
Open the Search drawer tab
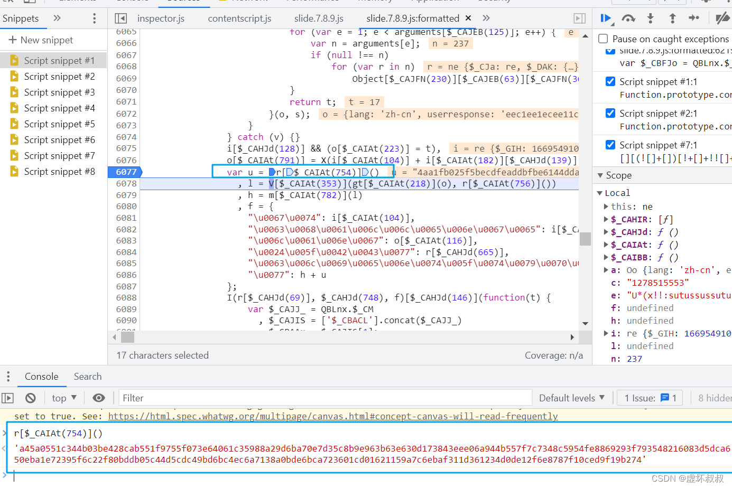pyautogui.click(x=88, y=376)
